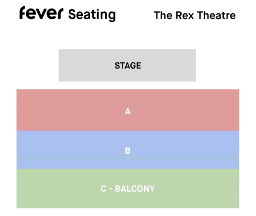
Task: Click the letter "r" ending the fever logo
Action: [59, 15]
